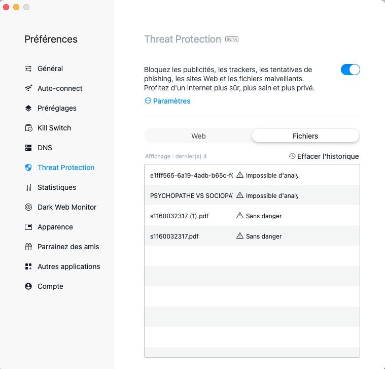Click the warning icon beside s1160032317 (1).pdf
The width and height of the screenshot is (385, 369).
click(240, 216)
